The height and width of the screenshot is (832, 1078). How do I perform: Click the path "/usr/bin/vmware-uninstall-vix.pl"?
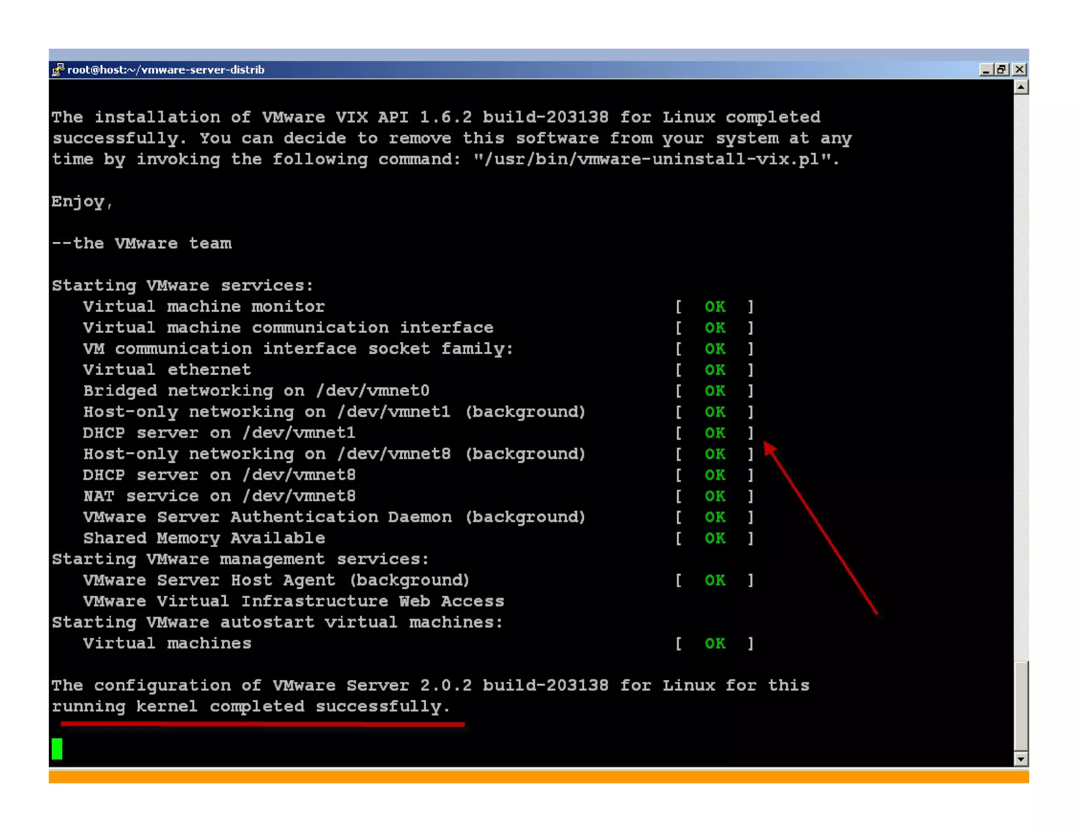click(x=651, y=159)
